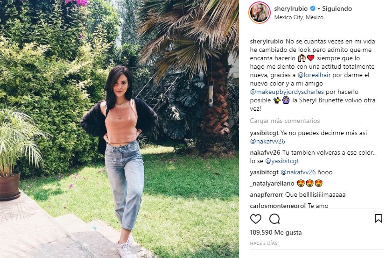View yasibitcgt profile from first comment
This screenshot has height=258, width=386.
(264, 133)
